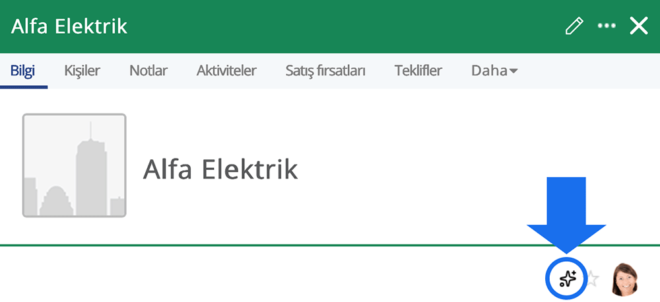Show the Teklifler tab

pos(418,71)
